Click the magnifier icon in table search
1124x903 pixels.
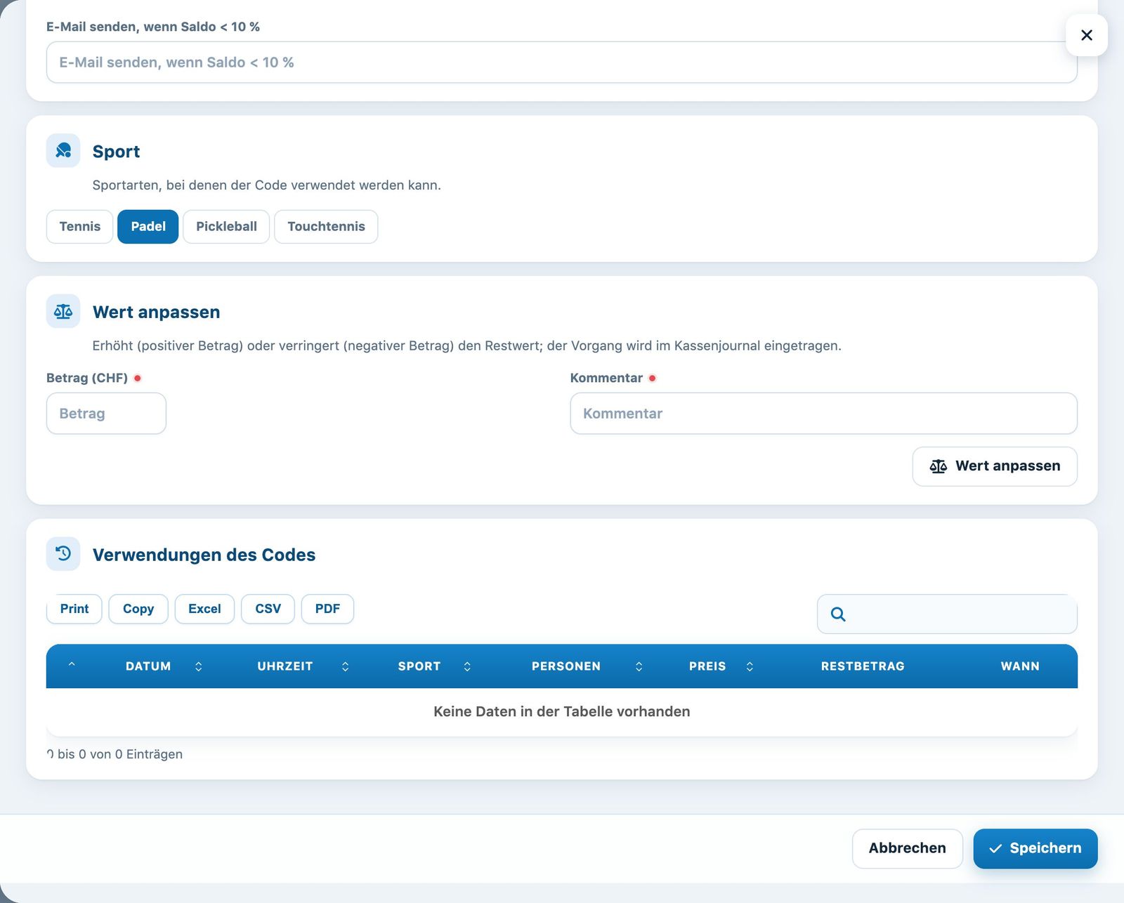tap(838, 614)
